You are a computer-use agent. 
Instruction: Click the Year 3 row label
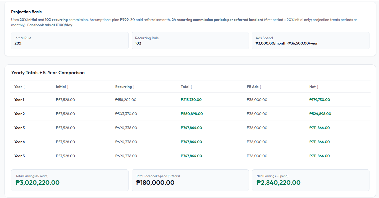pyautogui.click(x=20, y=128)
